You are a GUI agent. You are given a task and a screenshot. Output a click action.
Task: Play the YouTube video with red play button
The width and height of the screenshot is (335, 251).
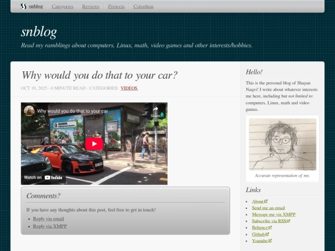(x=94, y=144)
